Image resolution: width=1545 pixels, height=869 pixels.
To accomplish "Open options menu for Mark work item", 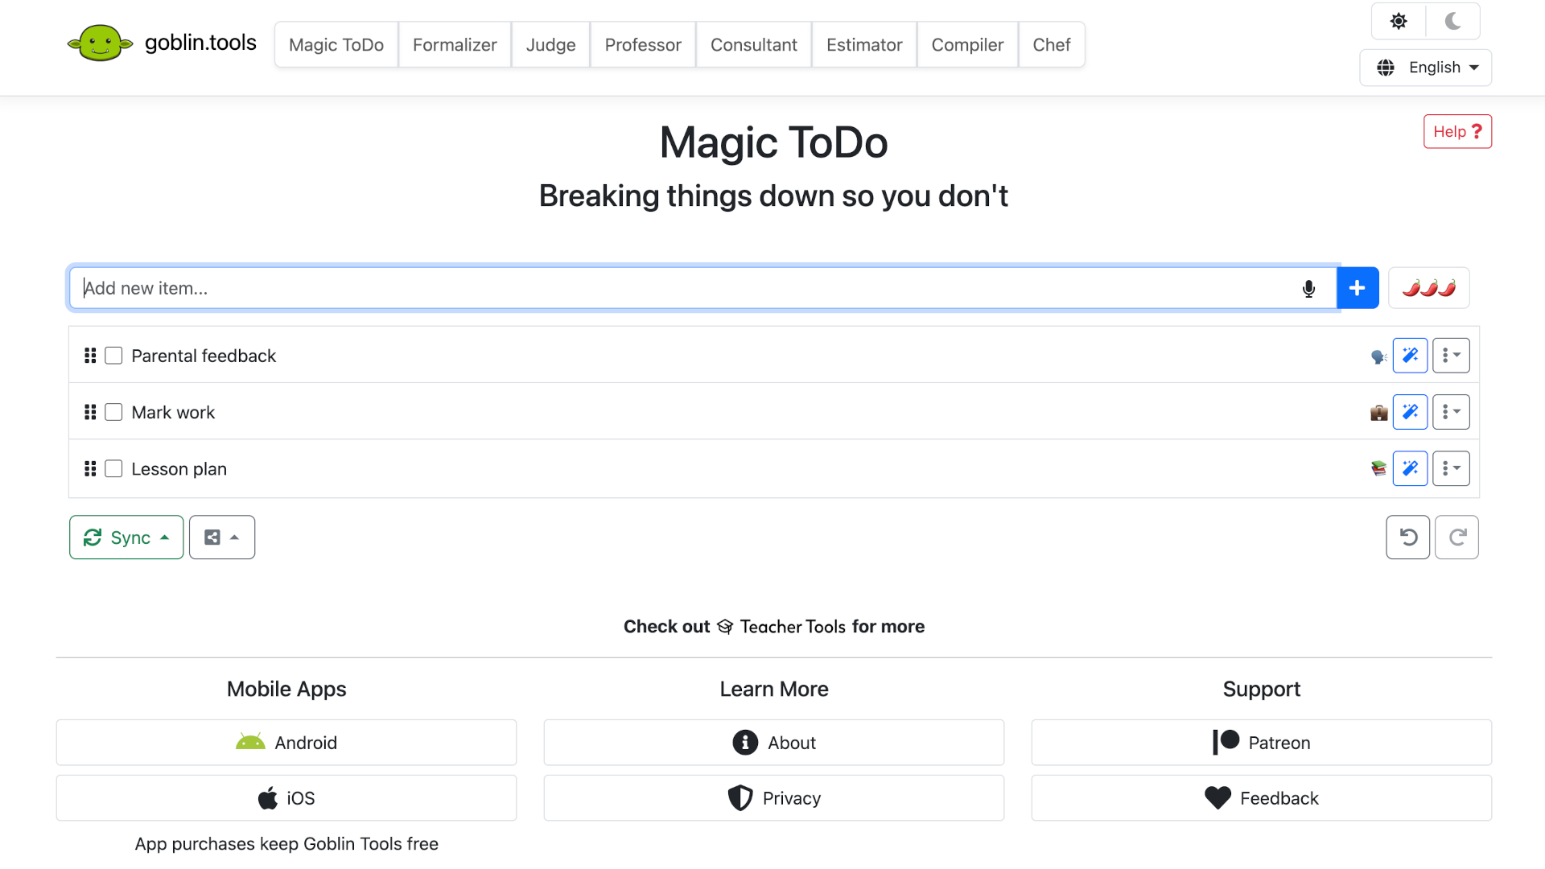I will (x=1451, y=412).
